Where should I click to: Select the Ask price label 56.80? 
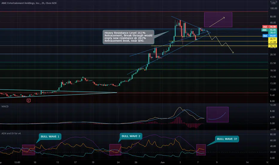(269, 27)
